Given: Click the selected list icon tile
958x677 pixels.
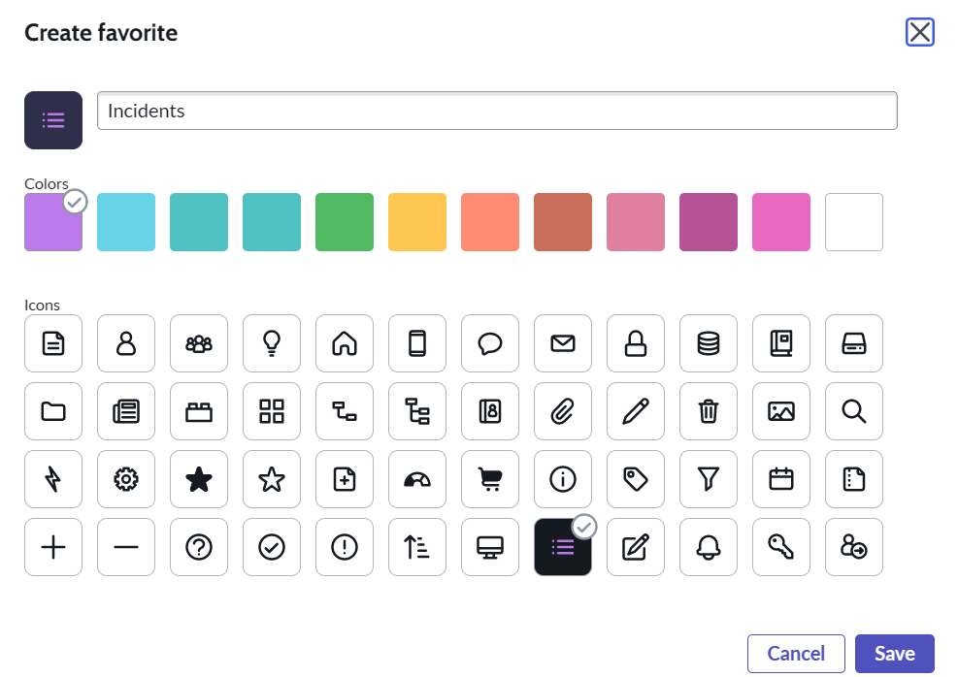Looking at the screenshot, I should [x=563, y=547].
